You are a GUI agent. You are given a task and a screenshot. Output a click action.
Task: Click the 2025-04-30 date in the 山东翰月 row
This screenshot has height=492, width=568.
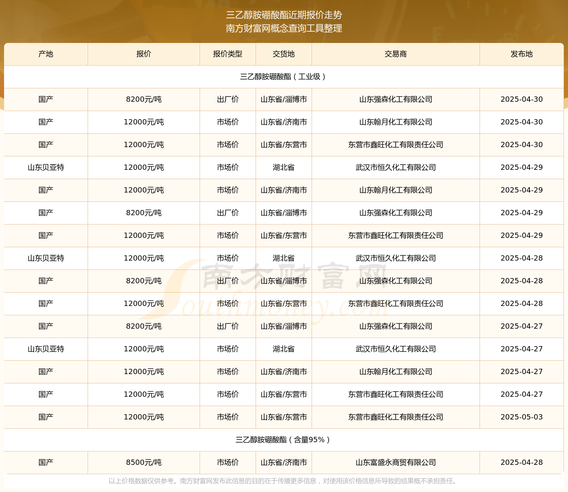click(x=521, y=122)
